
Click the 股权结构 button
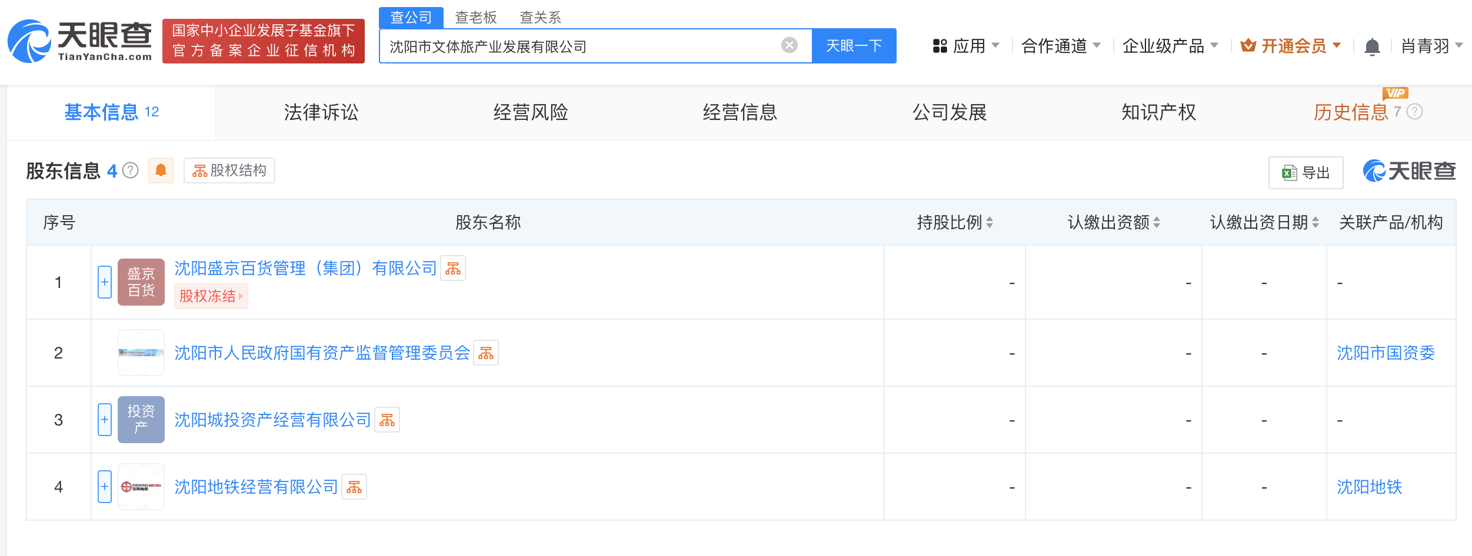pyautogui.click(x=229, y=170)
